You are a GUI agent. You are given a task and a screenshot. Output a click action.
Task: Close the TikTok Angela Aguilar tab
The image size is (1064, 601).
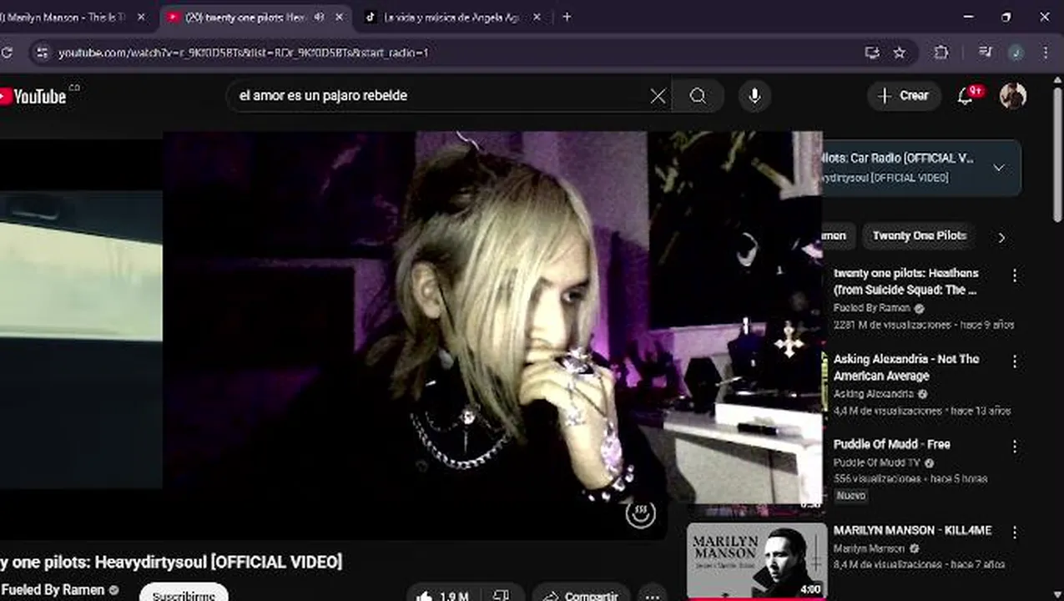click(x=537, y=17)
